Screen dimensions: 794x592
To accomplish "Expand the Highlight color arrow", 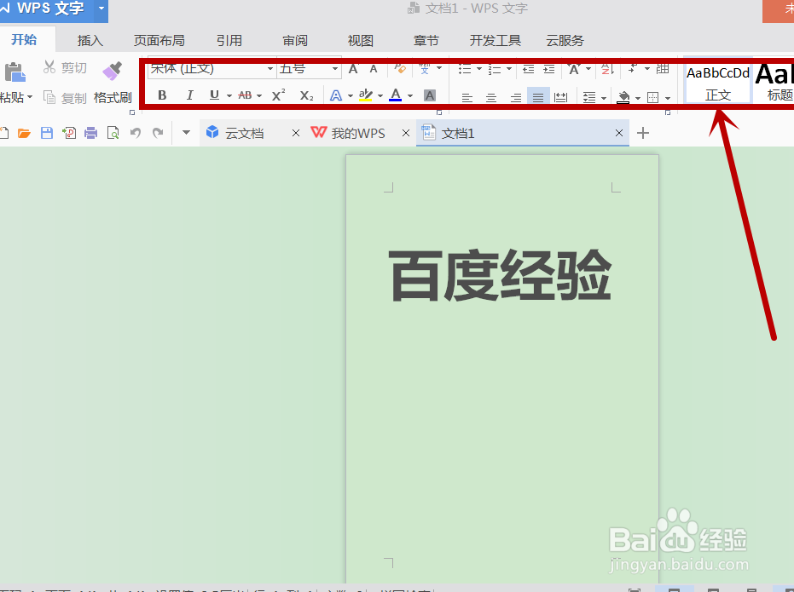I will (380, 95).
